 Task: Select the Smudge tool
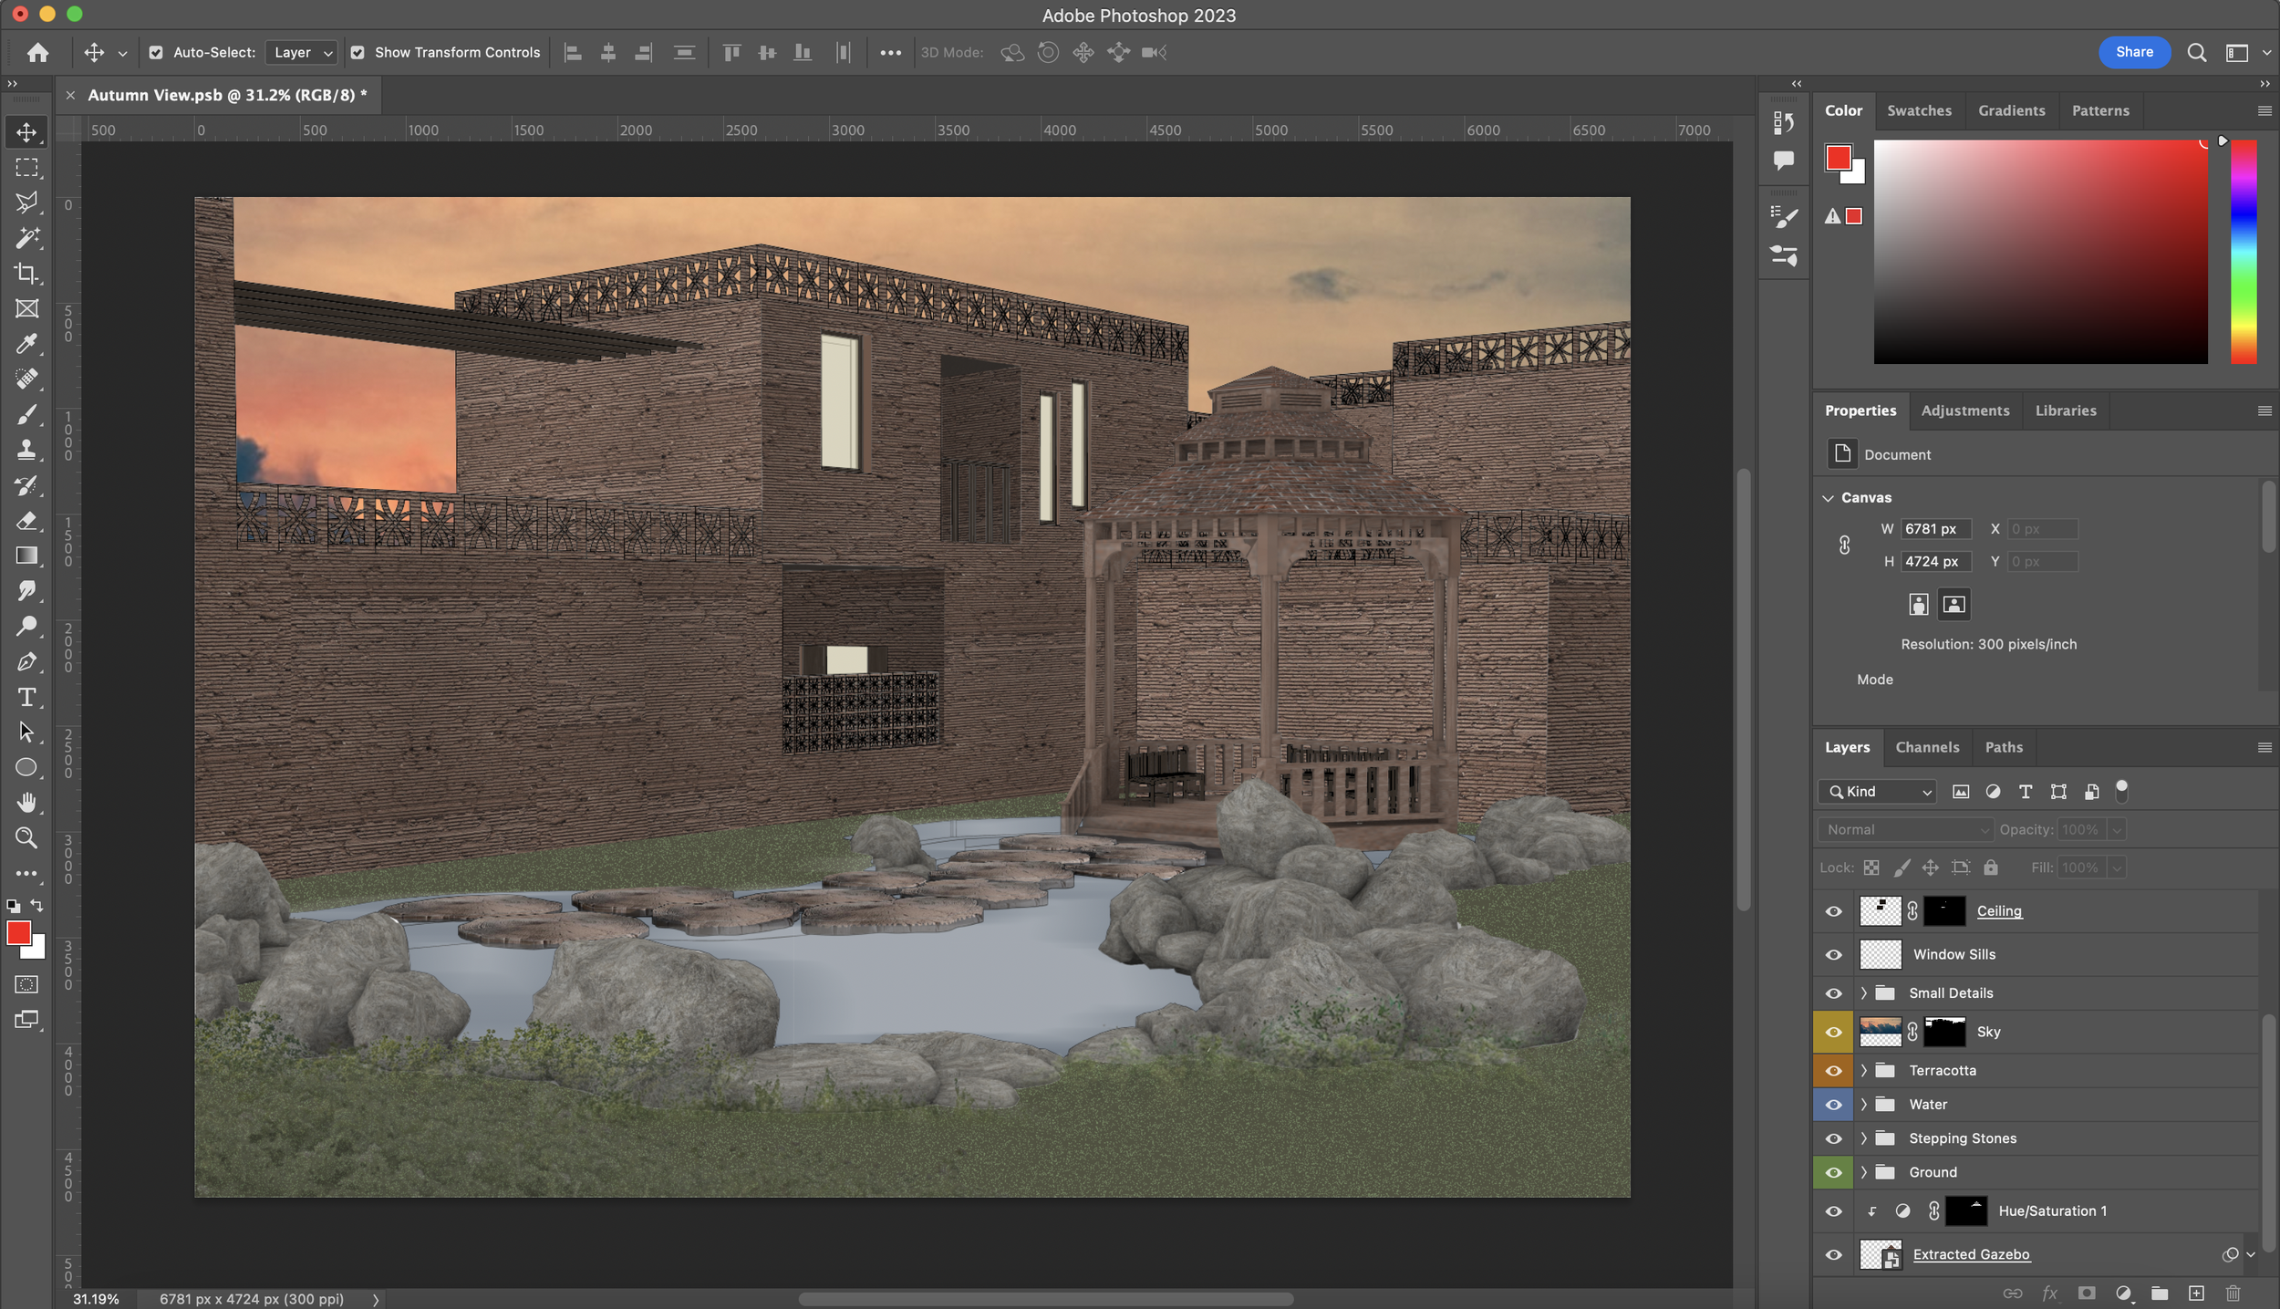click(26, 591)
